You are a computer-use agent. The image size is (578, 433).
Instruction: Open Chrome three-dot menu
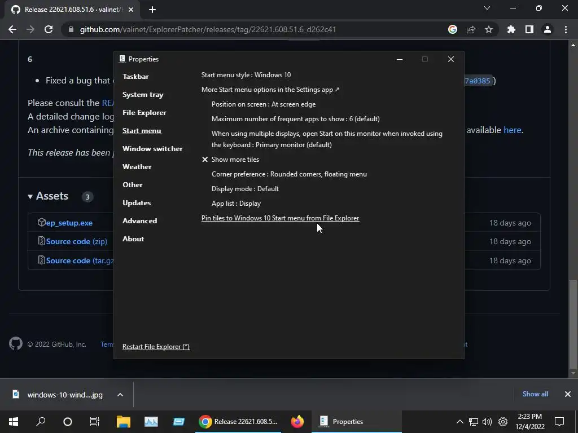tap(566, 29)
